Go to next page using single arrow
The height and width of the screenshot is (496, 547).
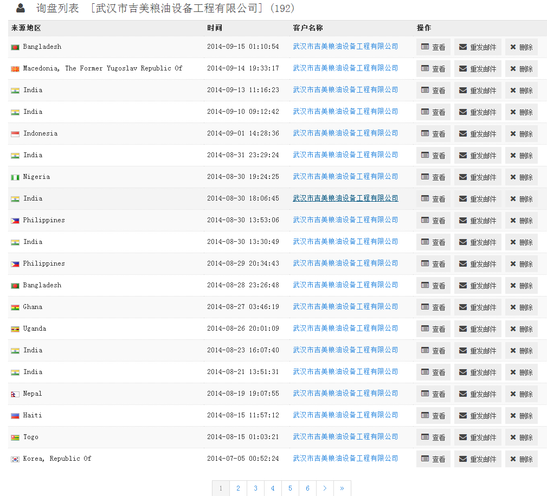pos(325,488)
